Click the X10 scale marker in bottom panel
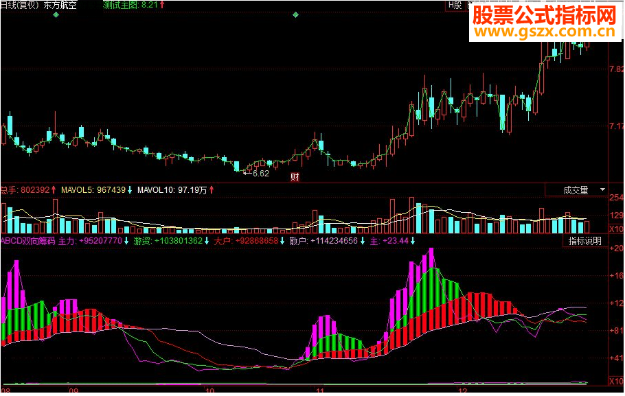Viewport: 625px width, 396px height. point(616,382)
